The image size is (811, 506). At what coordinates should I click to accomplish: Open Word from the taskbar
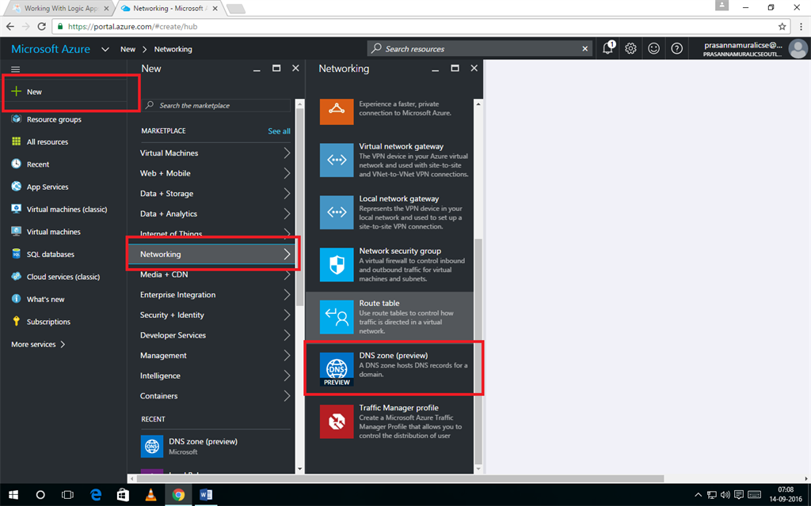(x=206, y=495)
